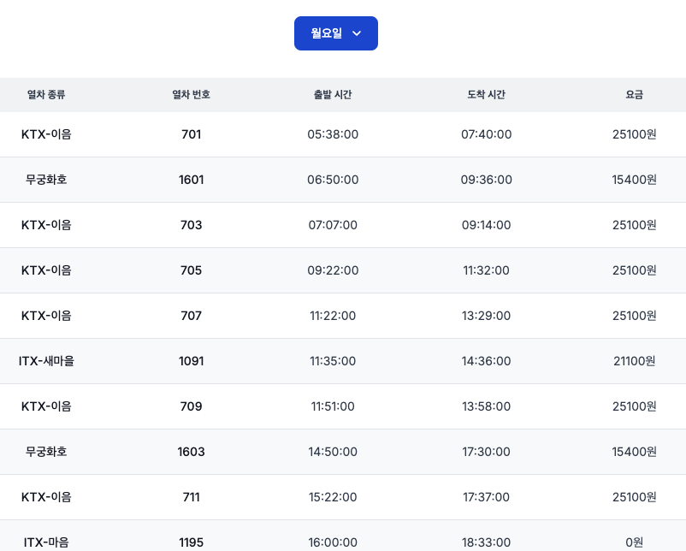686x551 pixels.
Task: Select train number 707
Action: tap(192, 316)
